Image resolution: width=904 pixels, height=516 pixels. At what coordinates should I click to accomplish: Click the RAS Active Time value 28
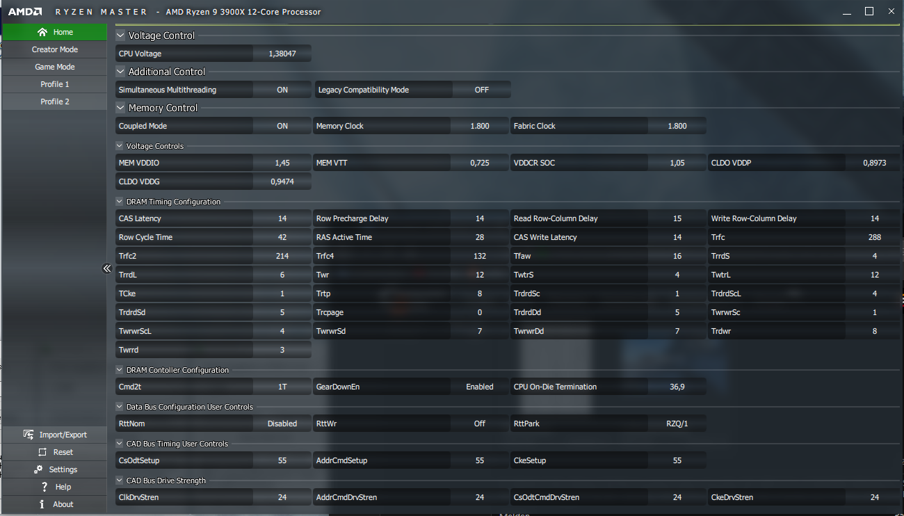[480, 237]
